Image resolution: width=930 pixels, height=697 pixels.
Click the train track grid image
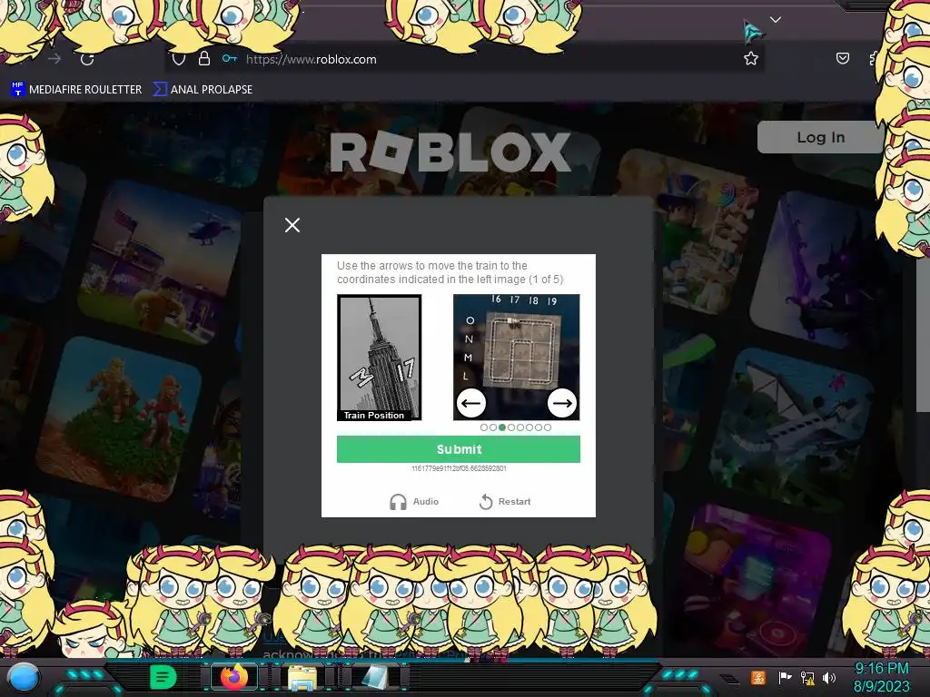point(517,358)
